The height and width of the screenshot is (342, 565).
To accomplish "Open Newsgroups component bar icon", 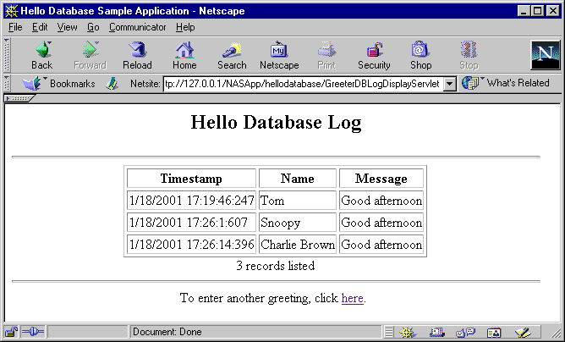I will [465, 332].
